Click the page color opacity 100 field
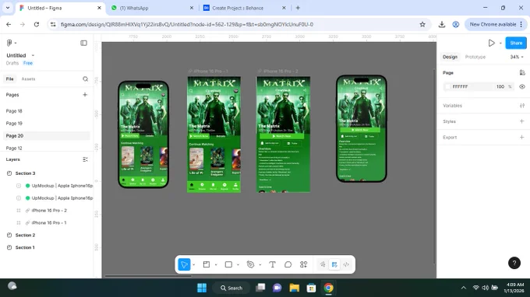 tap(500, 86)
